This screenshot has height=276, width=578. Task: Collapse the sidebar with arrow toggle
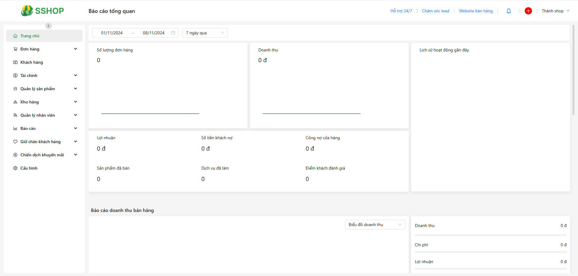coord(48,26)
